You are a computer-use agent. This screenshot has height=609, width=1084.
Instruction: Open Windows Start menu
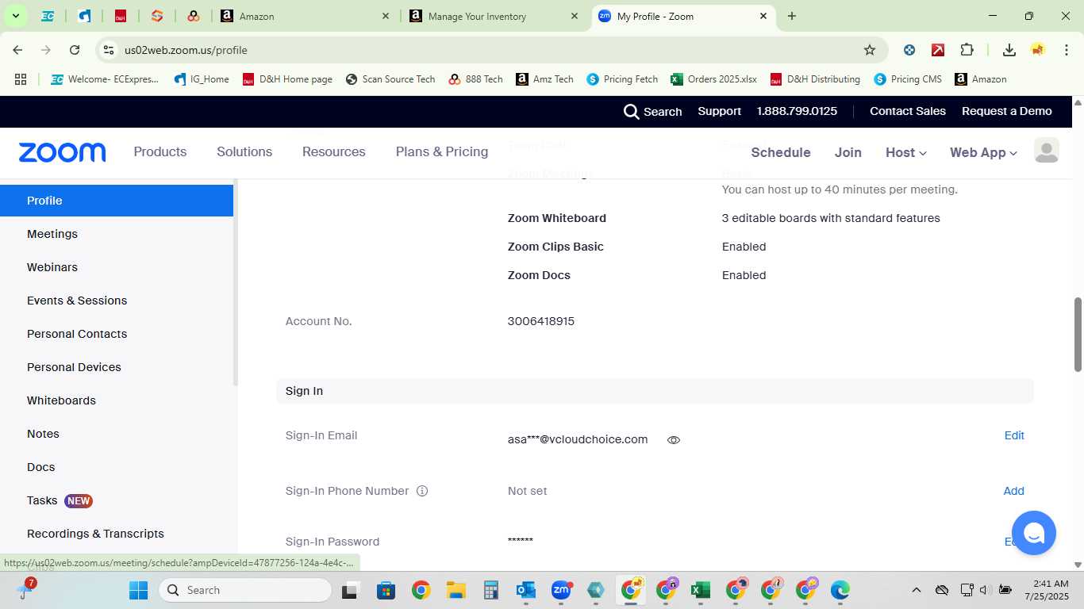click(x=138, y=590)
